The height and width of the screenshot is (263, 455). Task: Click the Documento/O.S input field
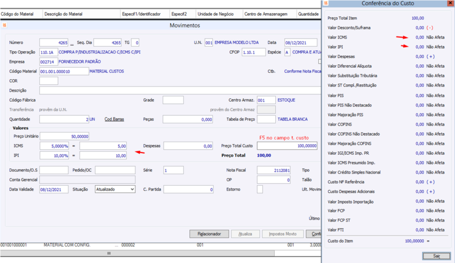click(x=53, y=170)
